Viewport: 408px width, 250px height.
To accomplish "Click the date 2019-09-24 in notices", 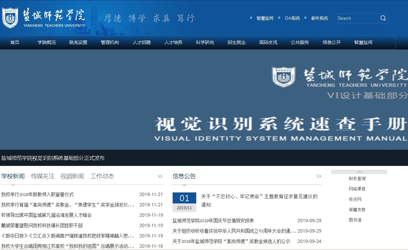I will 309,241.
